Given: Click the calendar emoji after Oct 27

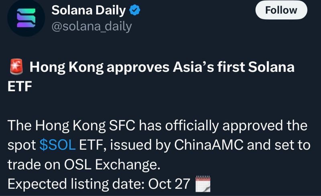Looking at the screenshot, I should [202, 184].
